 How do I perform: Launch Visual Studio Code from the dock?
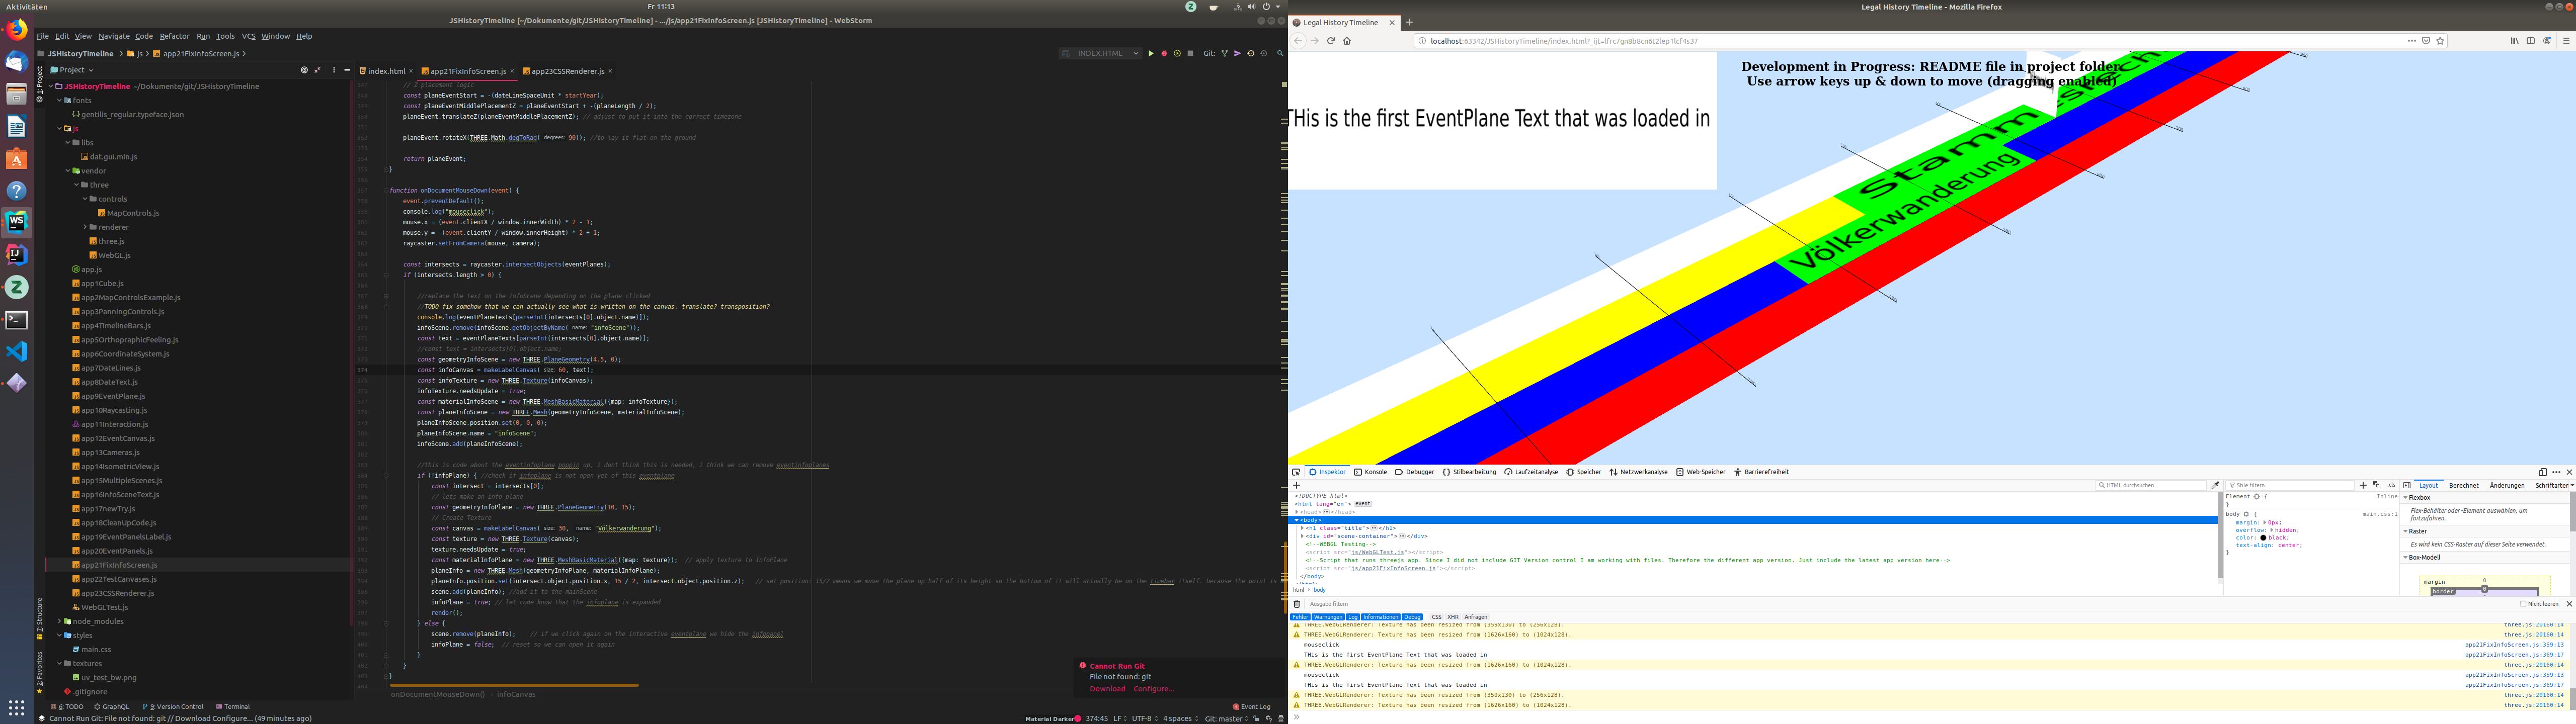pos(17,351)
